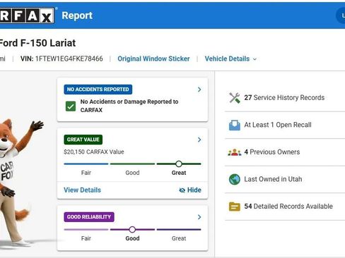
Task: Click '54 Detailed Records Available' text
Action: (288, 207)
